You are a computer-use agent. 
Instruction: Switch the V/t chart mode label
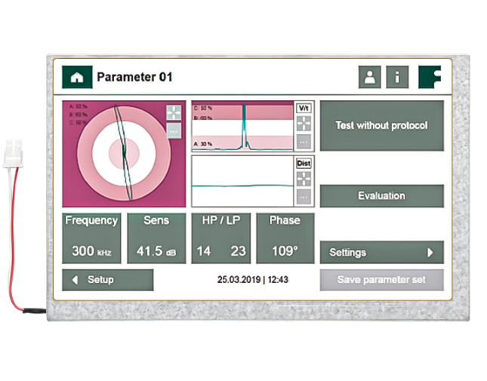point(304,108)
